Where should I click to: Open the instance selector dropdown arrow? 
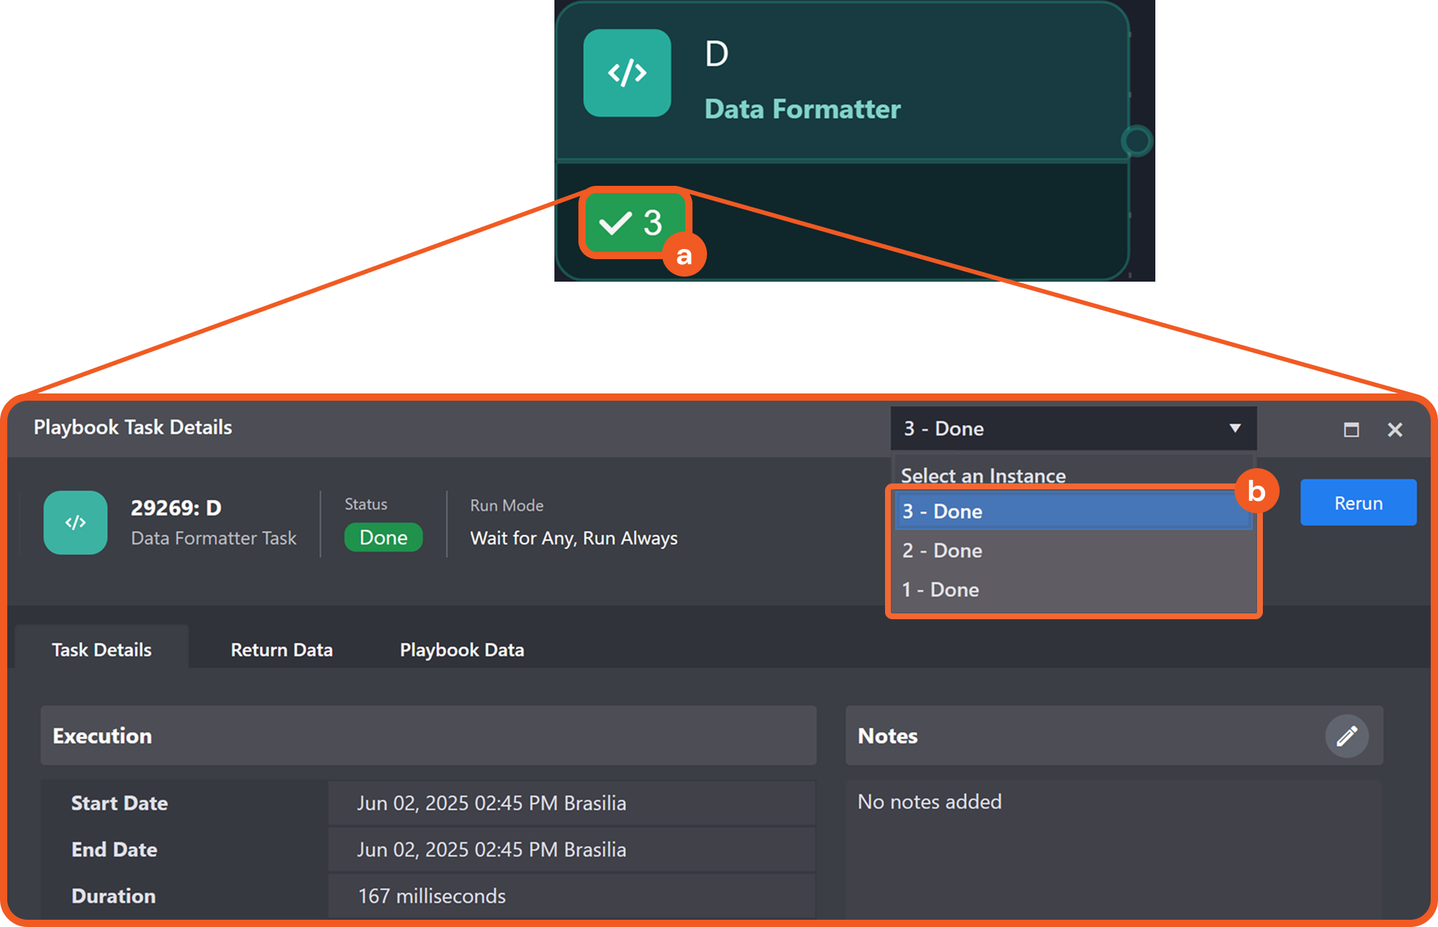pos(1235,428)
